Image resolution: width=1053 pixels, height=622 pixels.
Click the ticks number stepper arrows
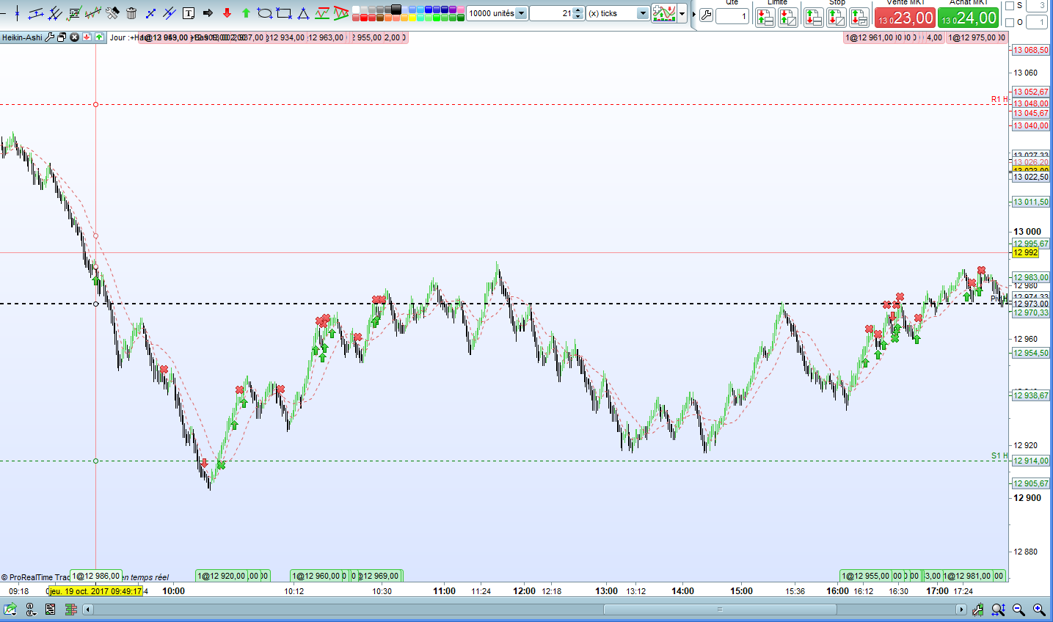coord(578,13)
